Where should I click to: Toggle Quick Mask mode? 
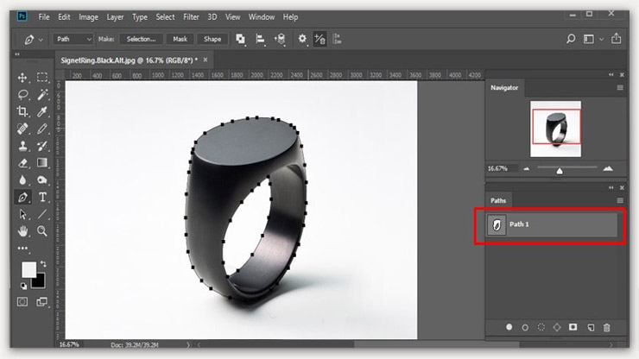23,301
